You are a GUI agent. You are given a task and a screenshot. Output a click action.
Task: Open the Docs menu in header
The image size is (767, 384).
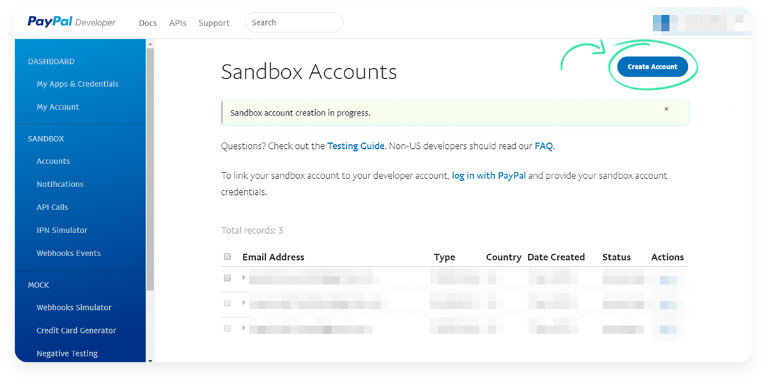(148, 23)
